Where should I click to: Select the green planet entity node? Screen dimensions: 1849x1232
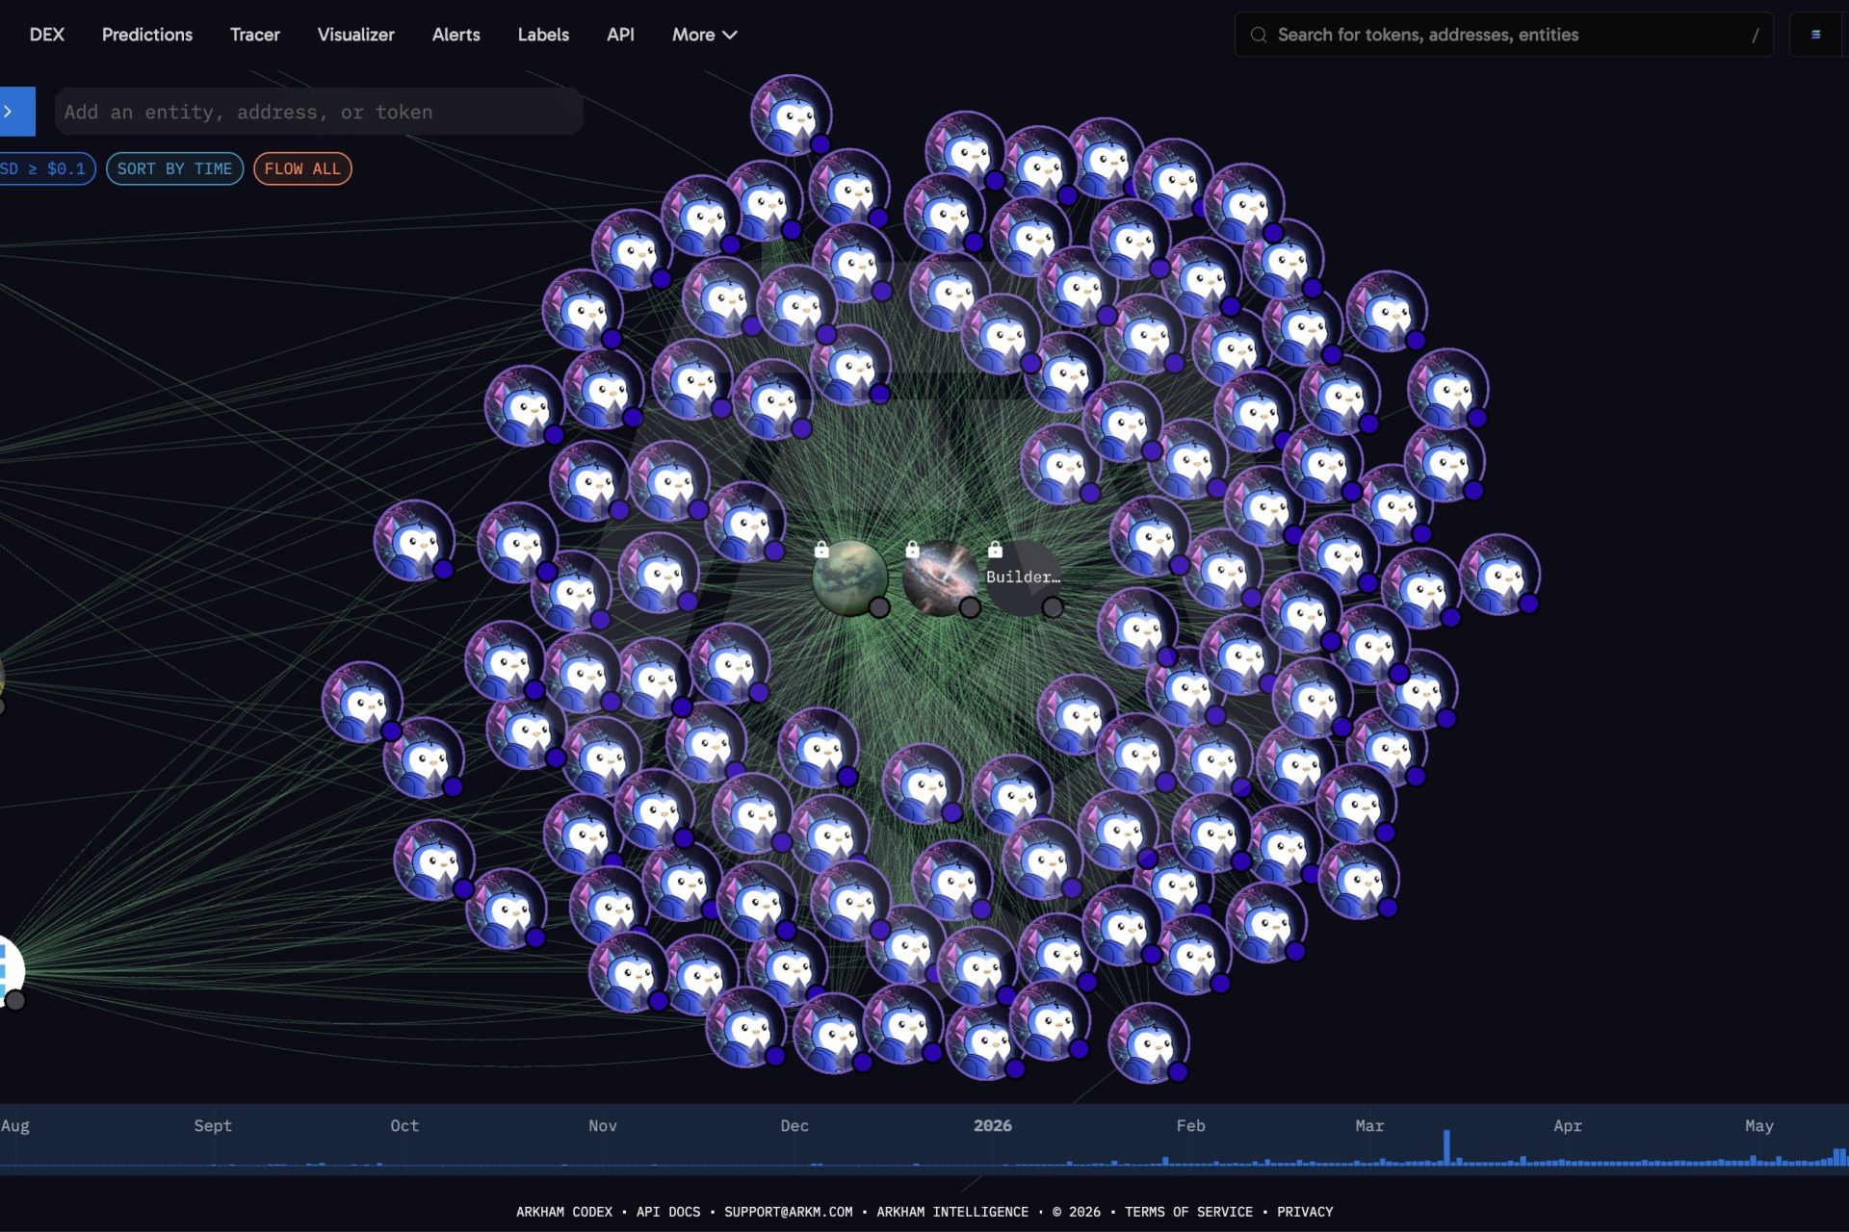tap(850, 578)
